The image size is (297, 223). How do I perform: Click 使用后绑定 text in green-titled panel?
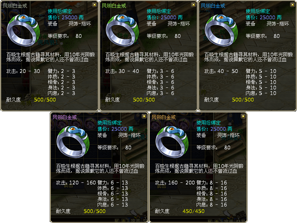pos(159,11)
